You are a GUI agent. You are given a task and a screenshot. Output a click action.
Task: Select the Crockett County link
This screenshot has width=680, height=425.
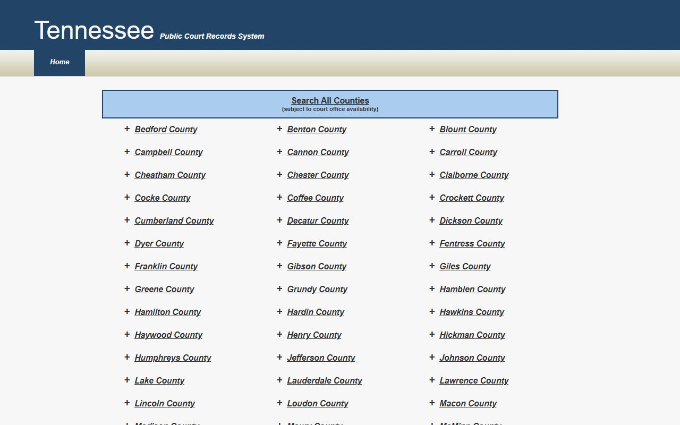click(472, 198)
